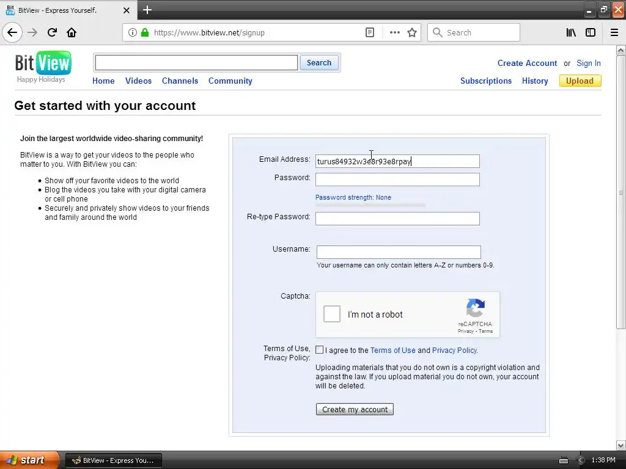Open the Firefox hamburger menu
This screenshot has height=469, width=626.
point(614,32)
